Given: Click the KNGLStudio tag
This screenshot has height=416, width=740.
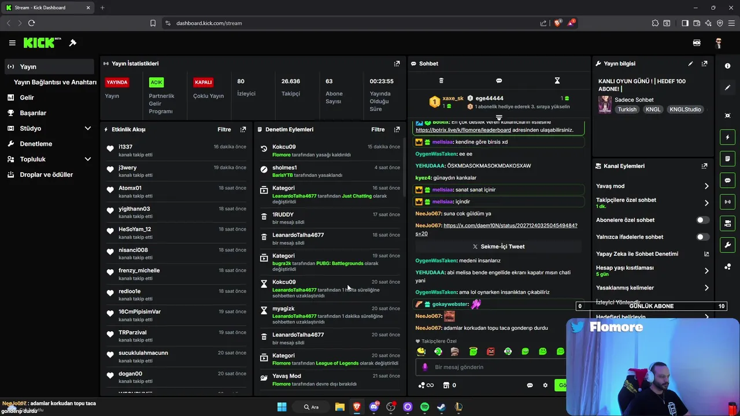Looking at the screenshot, I should (685, 109).
